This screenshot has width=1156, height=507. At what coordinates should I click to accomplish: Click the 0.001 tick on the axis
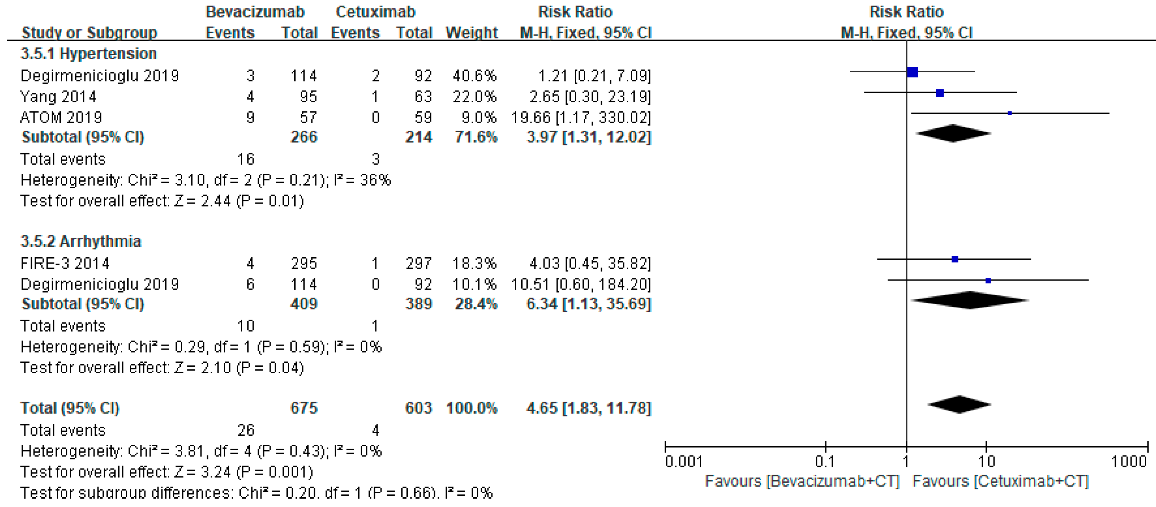[684, 461]
